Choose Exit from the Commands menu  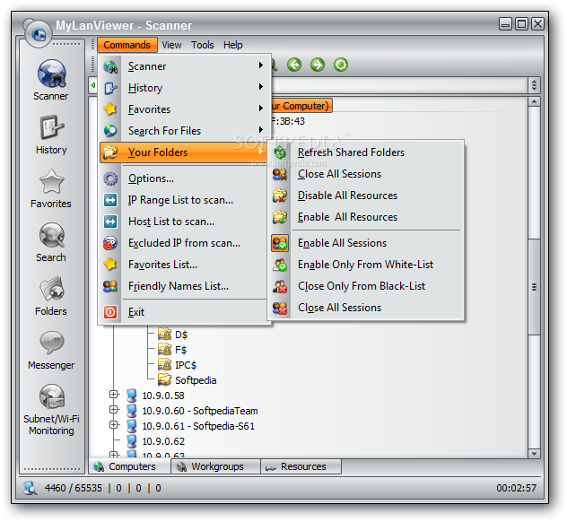[x=185, y=312]
